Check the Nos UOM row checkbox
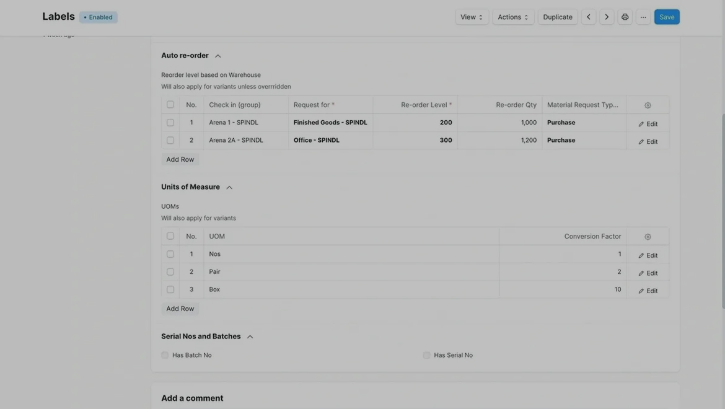The image size is (725, 409). [x=170, y=254]
